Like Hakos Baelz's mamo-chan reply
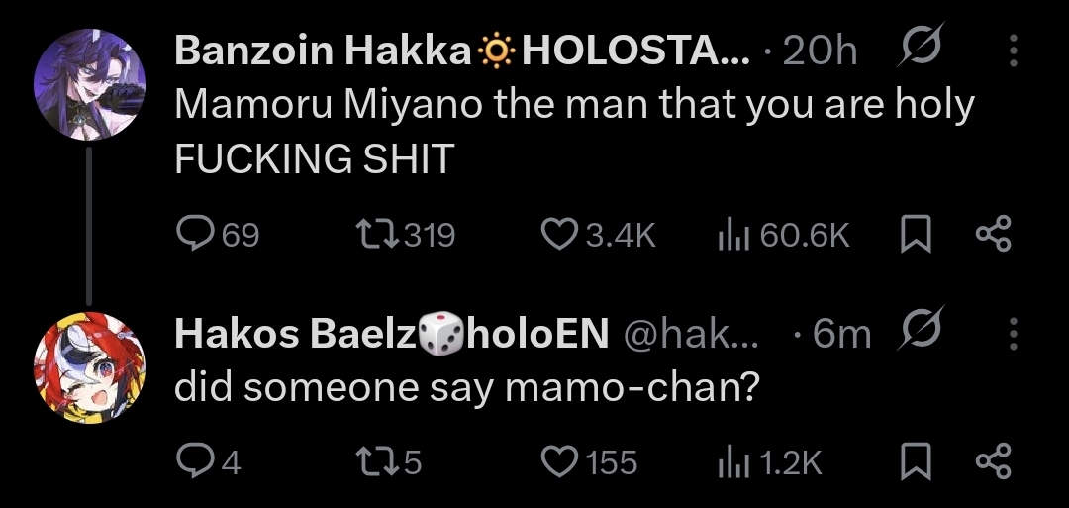 [x=559, y=462]
